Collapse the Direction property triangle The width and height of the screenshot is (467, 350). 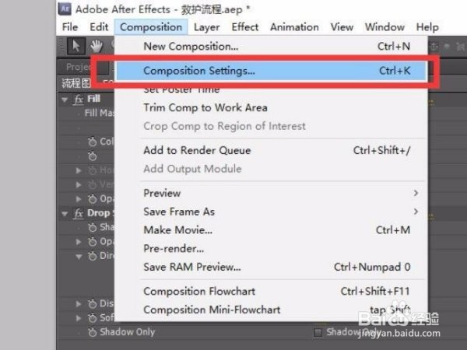coord(79,257)
